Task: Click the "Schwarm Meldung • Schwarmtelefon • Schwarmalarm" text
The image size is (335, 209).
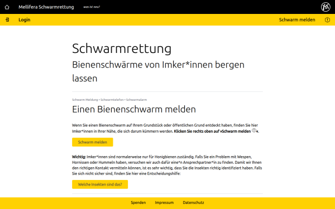Action: point(109,100)
